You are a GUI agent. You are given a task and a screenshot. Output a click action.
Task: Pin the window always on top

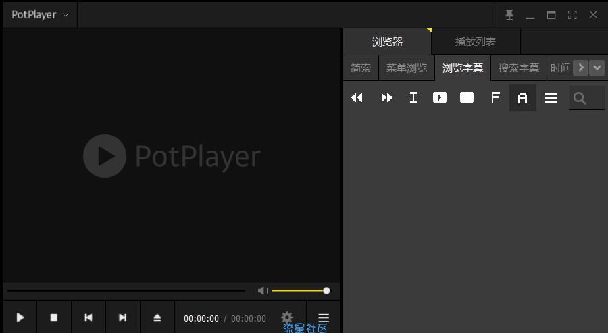[509, 15]
